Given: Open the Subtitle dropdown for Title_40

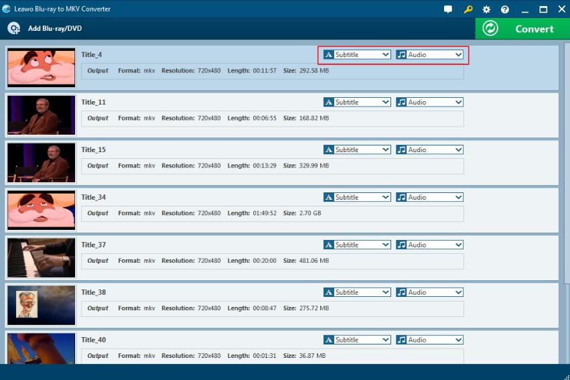Looking at the screenshot, I should (357, 340).
